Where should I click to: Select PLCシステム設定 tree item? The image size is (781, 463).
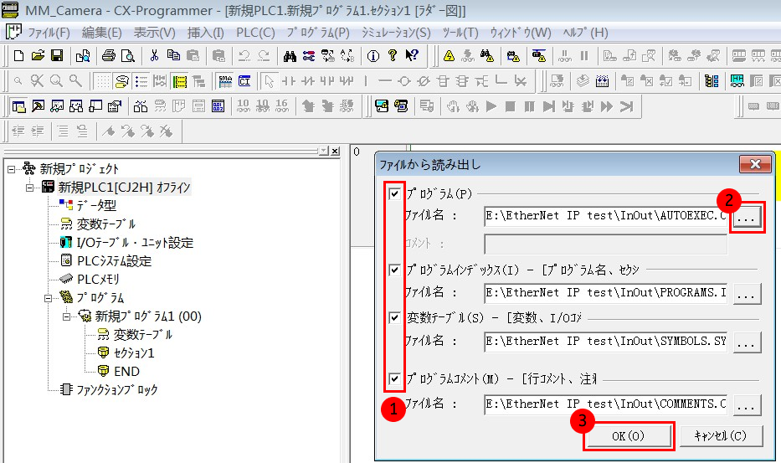pos(114,261)
